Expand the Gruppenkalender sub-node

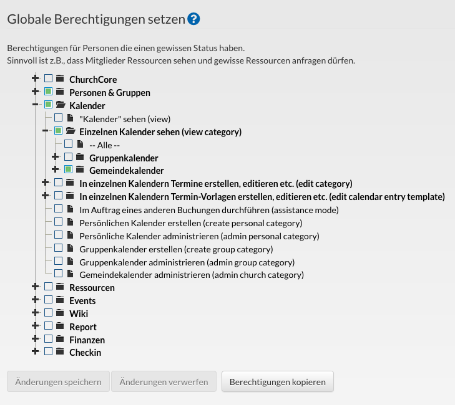55,157
